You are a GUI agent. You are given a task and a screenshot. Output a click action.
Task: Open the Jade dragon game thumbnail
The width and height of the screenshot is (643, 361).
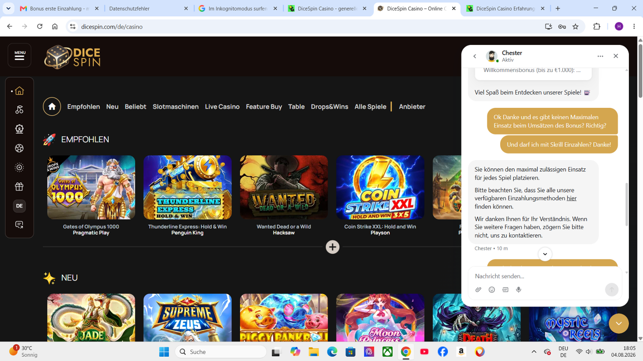[x=91, y=317]
